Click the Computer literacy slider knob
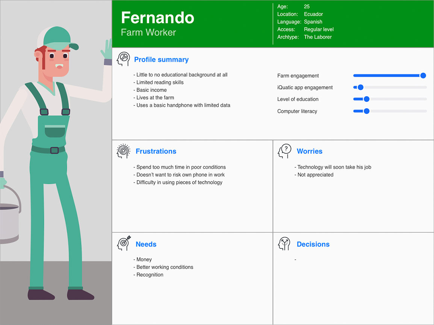434x325 pixels. [367, 111]
